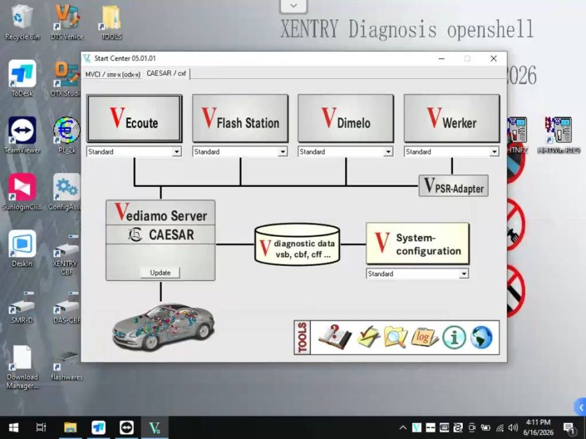Open the flashwares desktop shortcut
586x439 pixels.
coord(67,366)
